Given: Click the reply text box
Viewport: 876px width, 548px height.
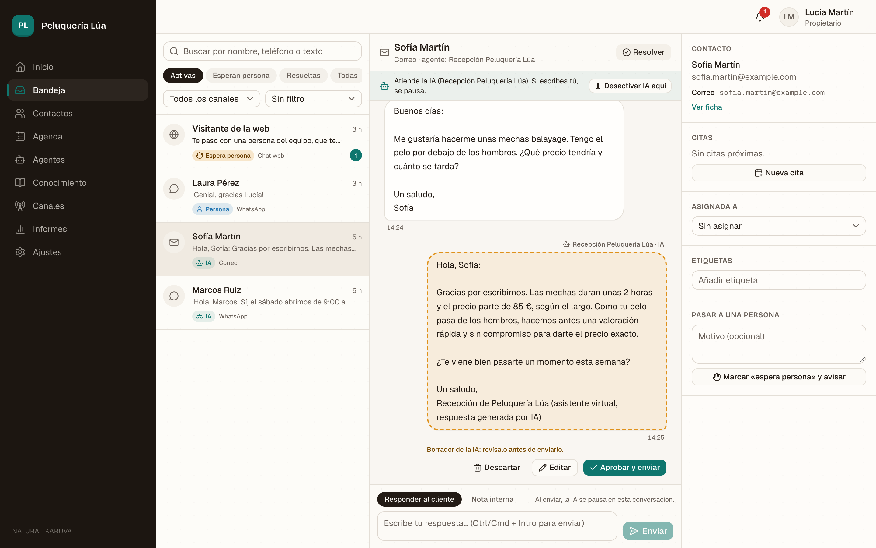Looking at the screenshot, I should click(497, 526).
